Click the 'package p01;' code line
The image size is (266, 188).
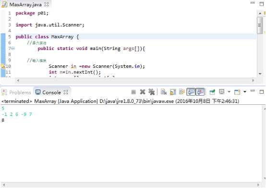pyautogui.click(x=32, y=13)
